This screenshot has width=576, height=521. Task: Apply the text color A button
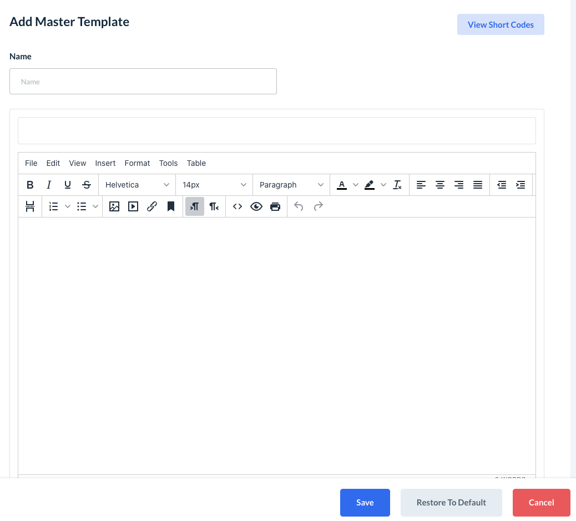pyautogui.click(x=342, y=185)
